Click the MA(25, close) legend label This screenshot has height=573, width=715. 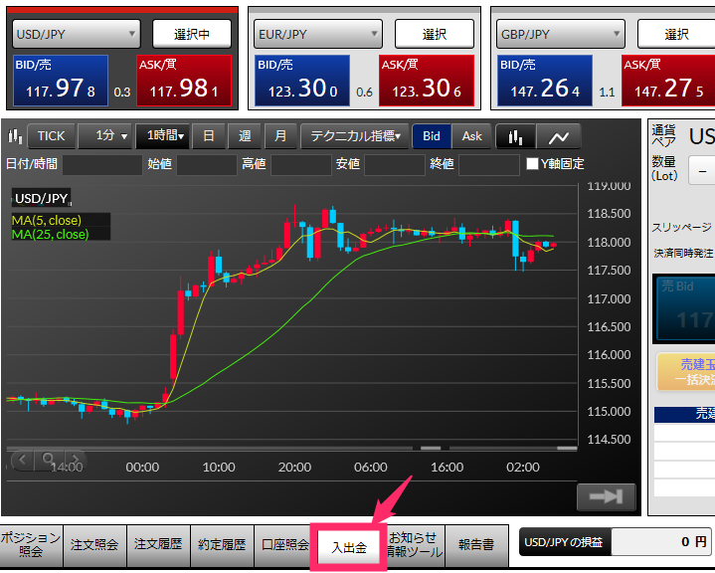(x=50, y=234)
